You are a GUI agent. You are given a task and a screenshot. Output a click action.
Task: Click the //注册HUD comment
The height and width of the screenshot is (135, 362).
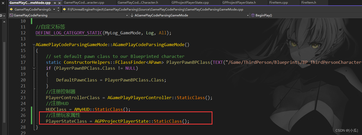57,103
